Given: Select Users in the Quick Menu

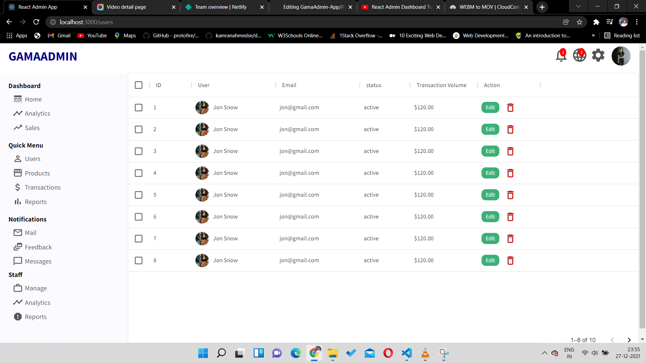Looking at the screenshot, I should [33, 159].
